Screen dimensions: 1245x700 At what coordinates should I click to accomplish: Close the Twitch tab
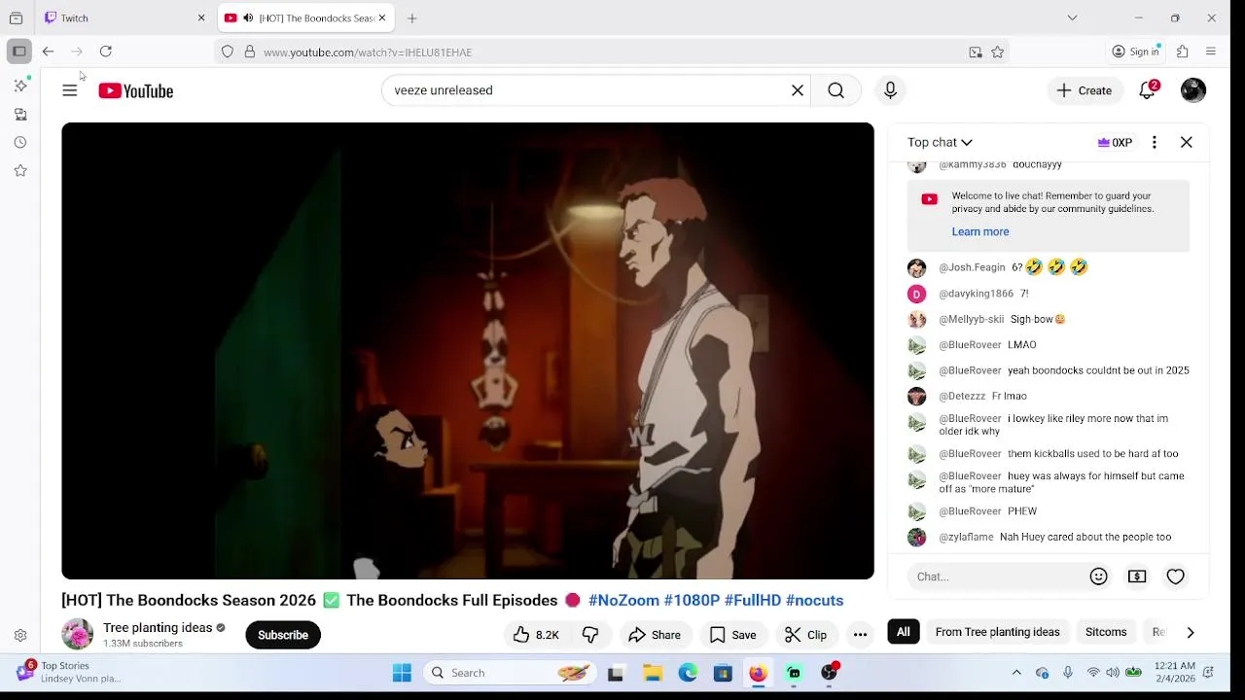pyautogui.click(x=201, y=18)
